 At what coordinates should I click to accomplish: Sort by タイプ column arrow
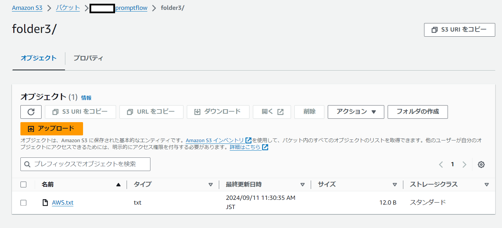tap(210, 185)
